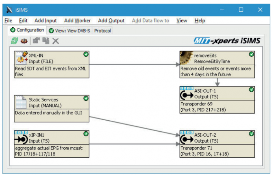Click green status check on XML-IN node
This screenshot has width=272, height=175.
pos(86,54)
